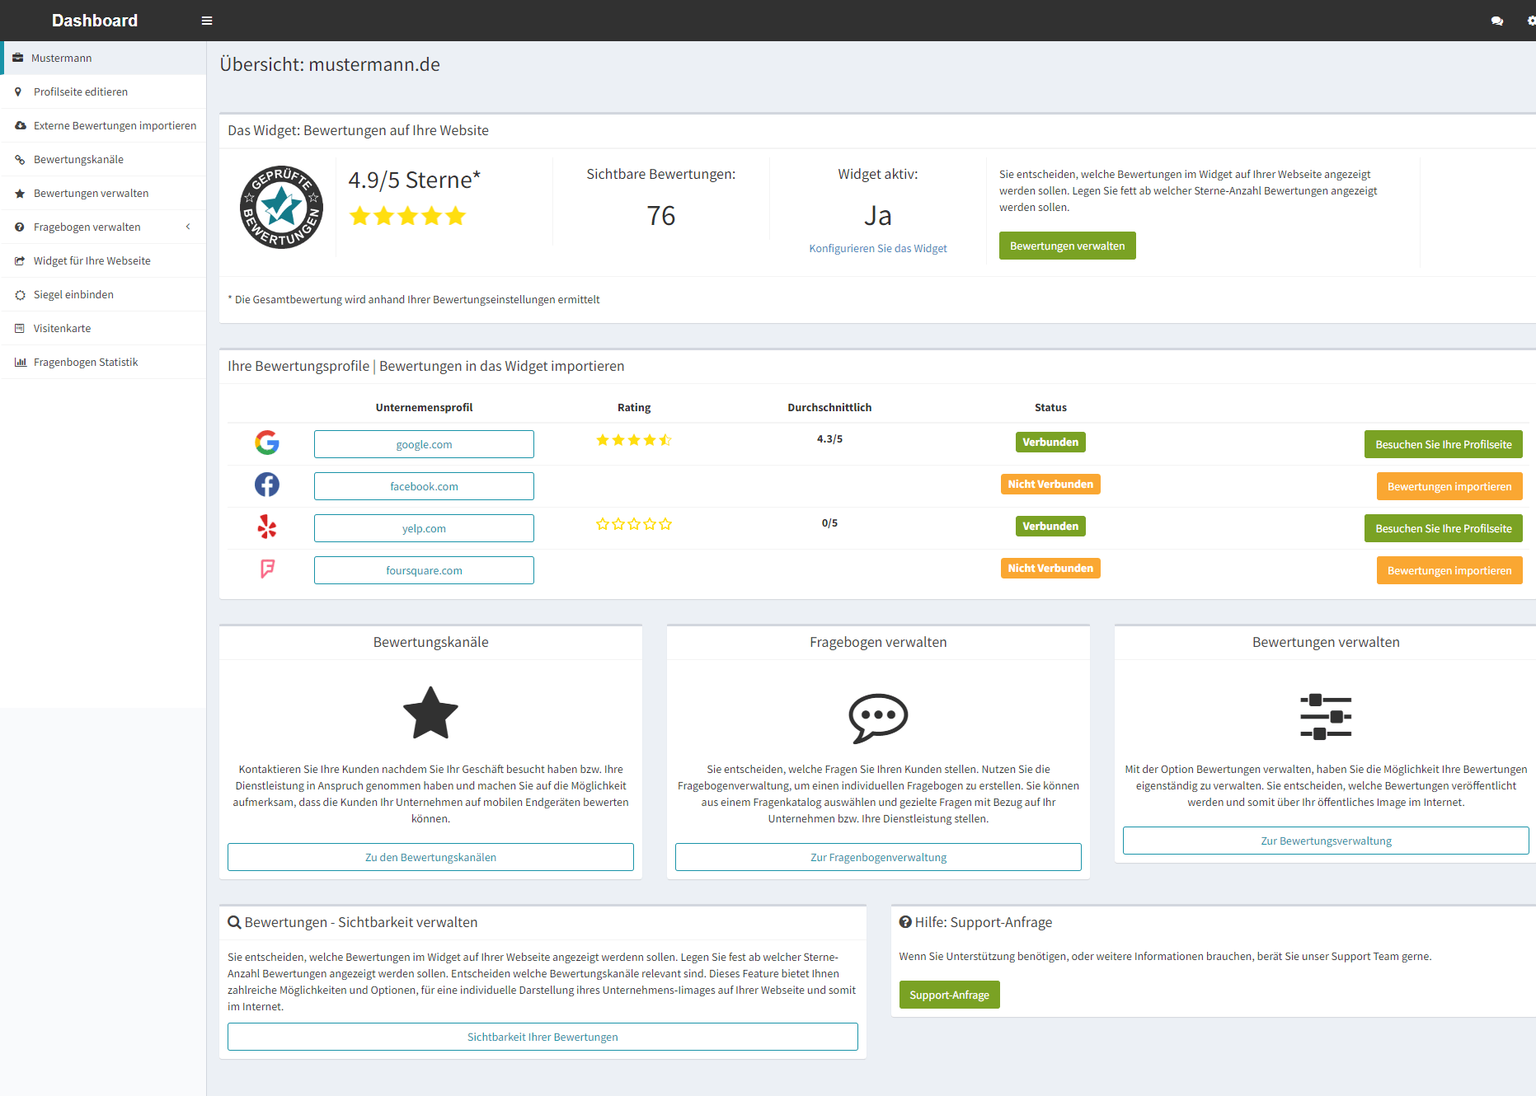Click the Foursquare logo icon
This screenshot has width=1536, height=1096.
[266, 569]
